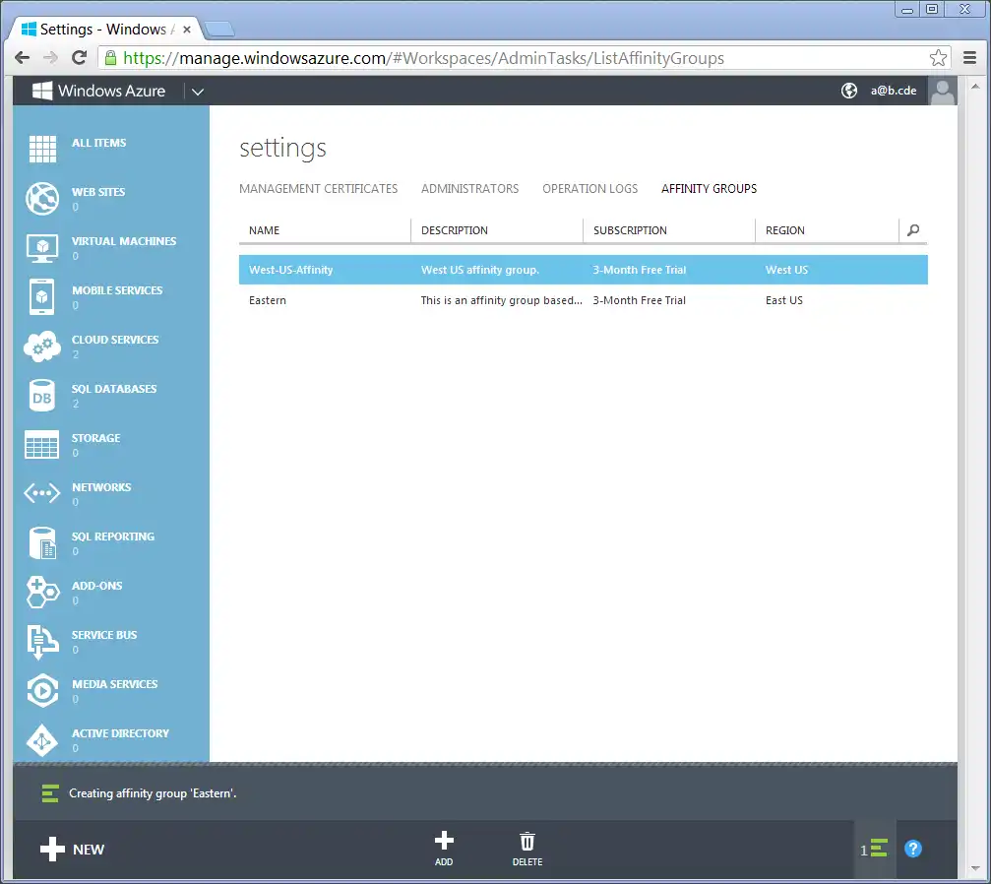Image resolution: width=991 pixels, height=884 pixels.
Task: Open SQL Reporting icon
Action: tap(42, 543)
